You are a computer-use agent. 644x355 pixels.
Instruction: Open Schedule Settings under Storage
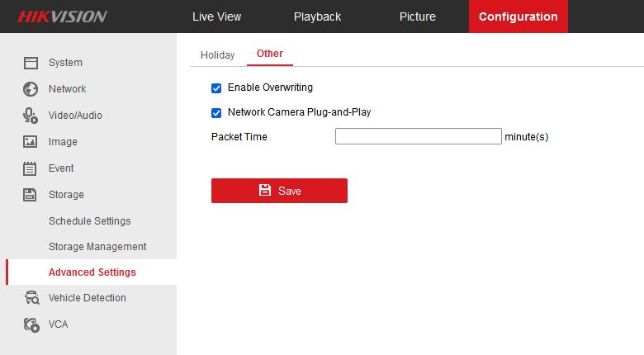pos(89,221)
